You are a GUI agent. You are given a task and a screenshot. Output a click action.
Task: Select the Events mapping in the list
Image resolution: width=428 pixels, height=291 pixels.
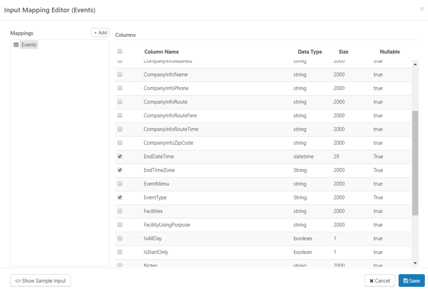[29, 45]
